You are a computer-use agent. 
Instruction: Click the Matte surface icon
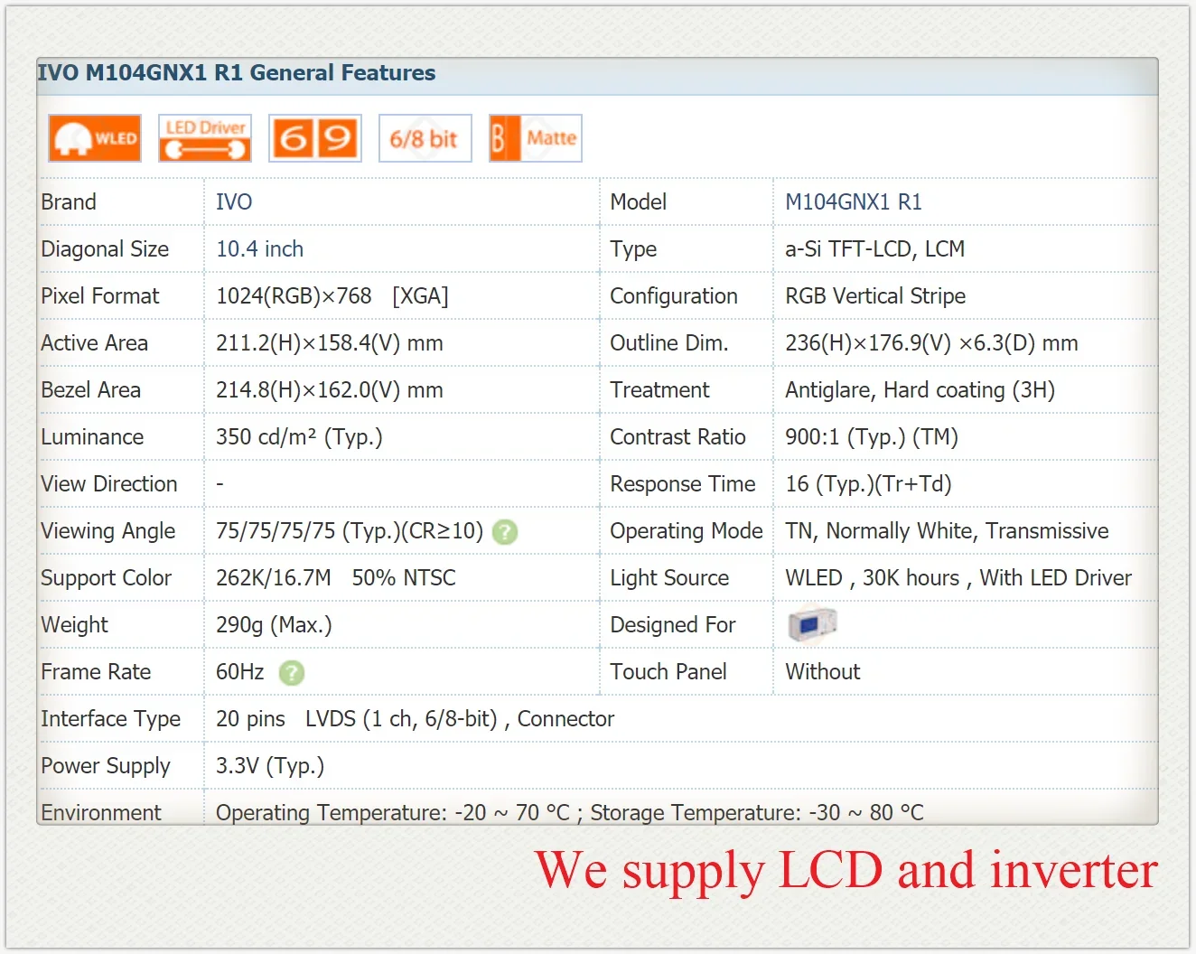click(536, 138)
